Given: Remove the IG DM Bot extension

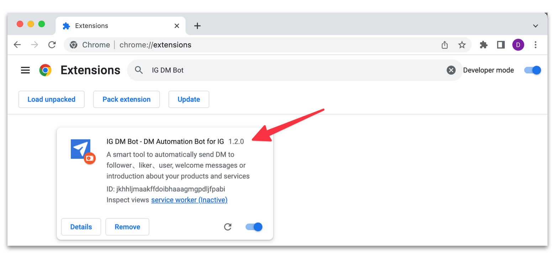Looking at the screenshot, I should 127,227.
